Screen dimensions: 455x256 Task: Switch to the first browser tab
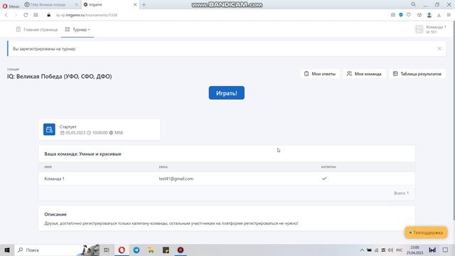pyautogui.click(x=51, y=5)
